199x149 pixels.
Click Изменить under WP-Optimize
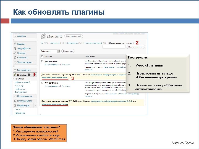pyautogui.click(x=66, y=86)
